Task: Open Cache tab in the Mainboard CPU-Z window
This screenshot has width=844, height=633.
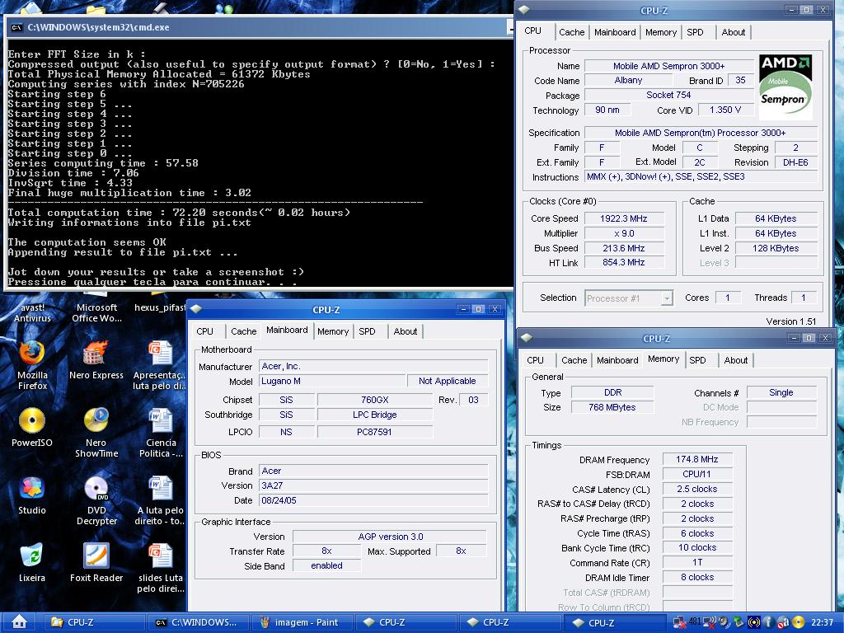Action: (x=243, y=331)
